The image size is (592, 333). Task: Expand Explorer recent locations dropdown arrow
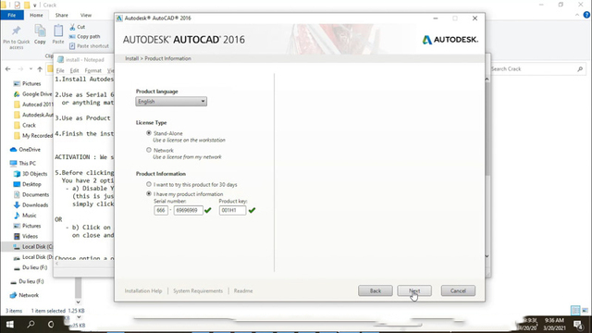[x=31, y=69]
